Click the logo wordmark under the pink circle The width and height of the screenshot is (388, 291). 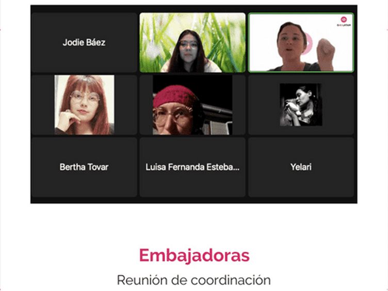pyautogui.click(x=344, y=25)
